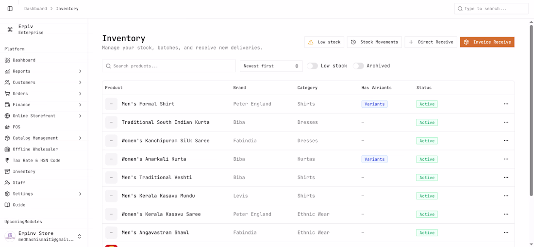Image resolution: width=534 pixels, height=247 pixels.
Task: Open actions menu for Men's Traditional Veshti
Action: point(506,178)
